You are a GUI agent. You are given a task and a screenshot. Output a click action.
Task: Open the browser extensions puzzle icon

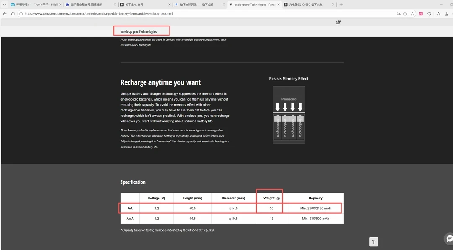click(430, 13)
